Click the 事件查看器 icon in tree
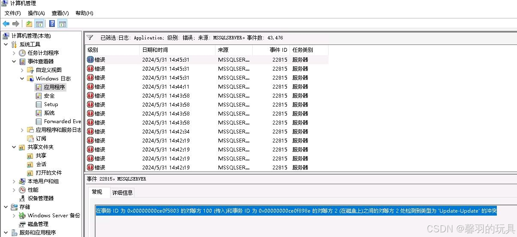The image size is (517, 237). coord(22,62)
